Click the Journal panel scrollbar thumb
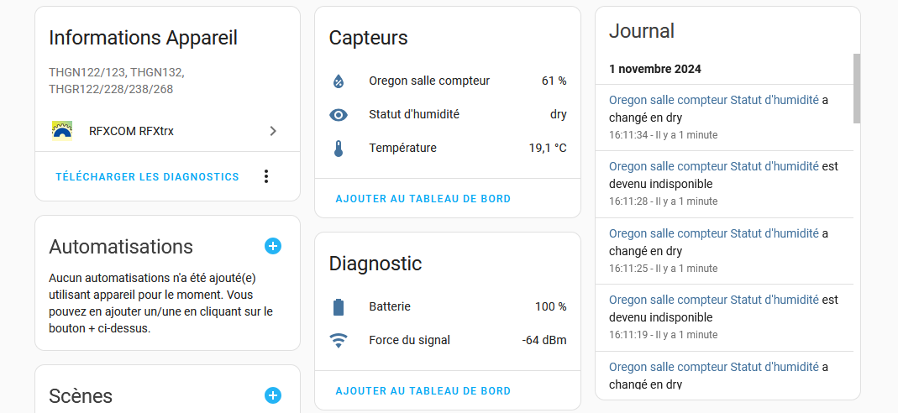 coord(857,89)
